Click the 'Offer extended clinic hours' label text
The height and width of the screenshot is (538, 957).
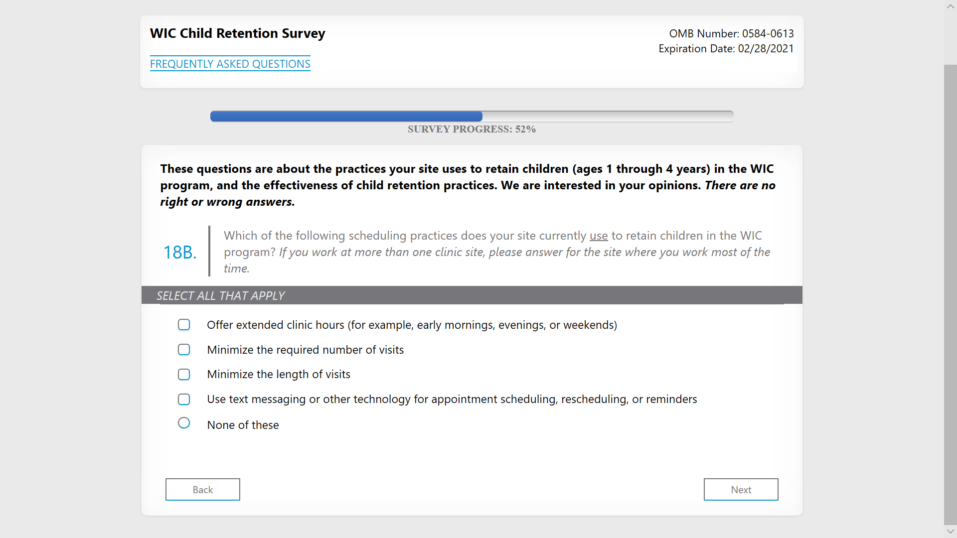point(412,325)
